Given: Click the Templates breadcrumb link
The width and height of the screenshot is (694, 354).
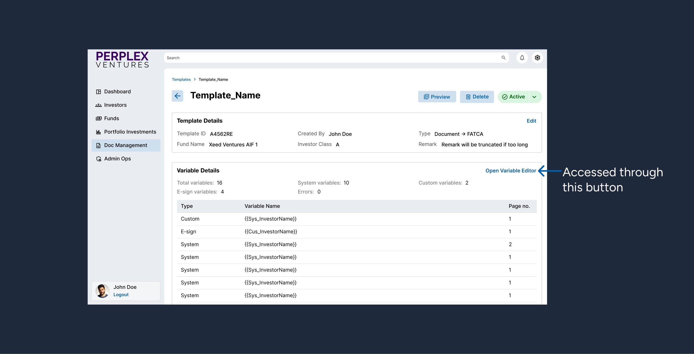Looking at the screenshot, I should 181,79.
